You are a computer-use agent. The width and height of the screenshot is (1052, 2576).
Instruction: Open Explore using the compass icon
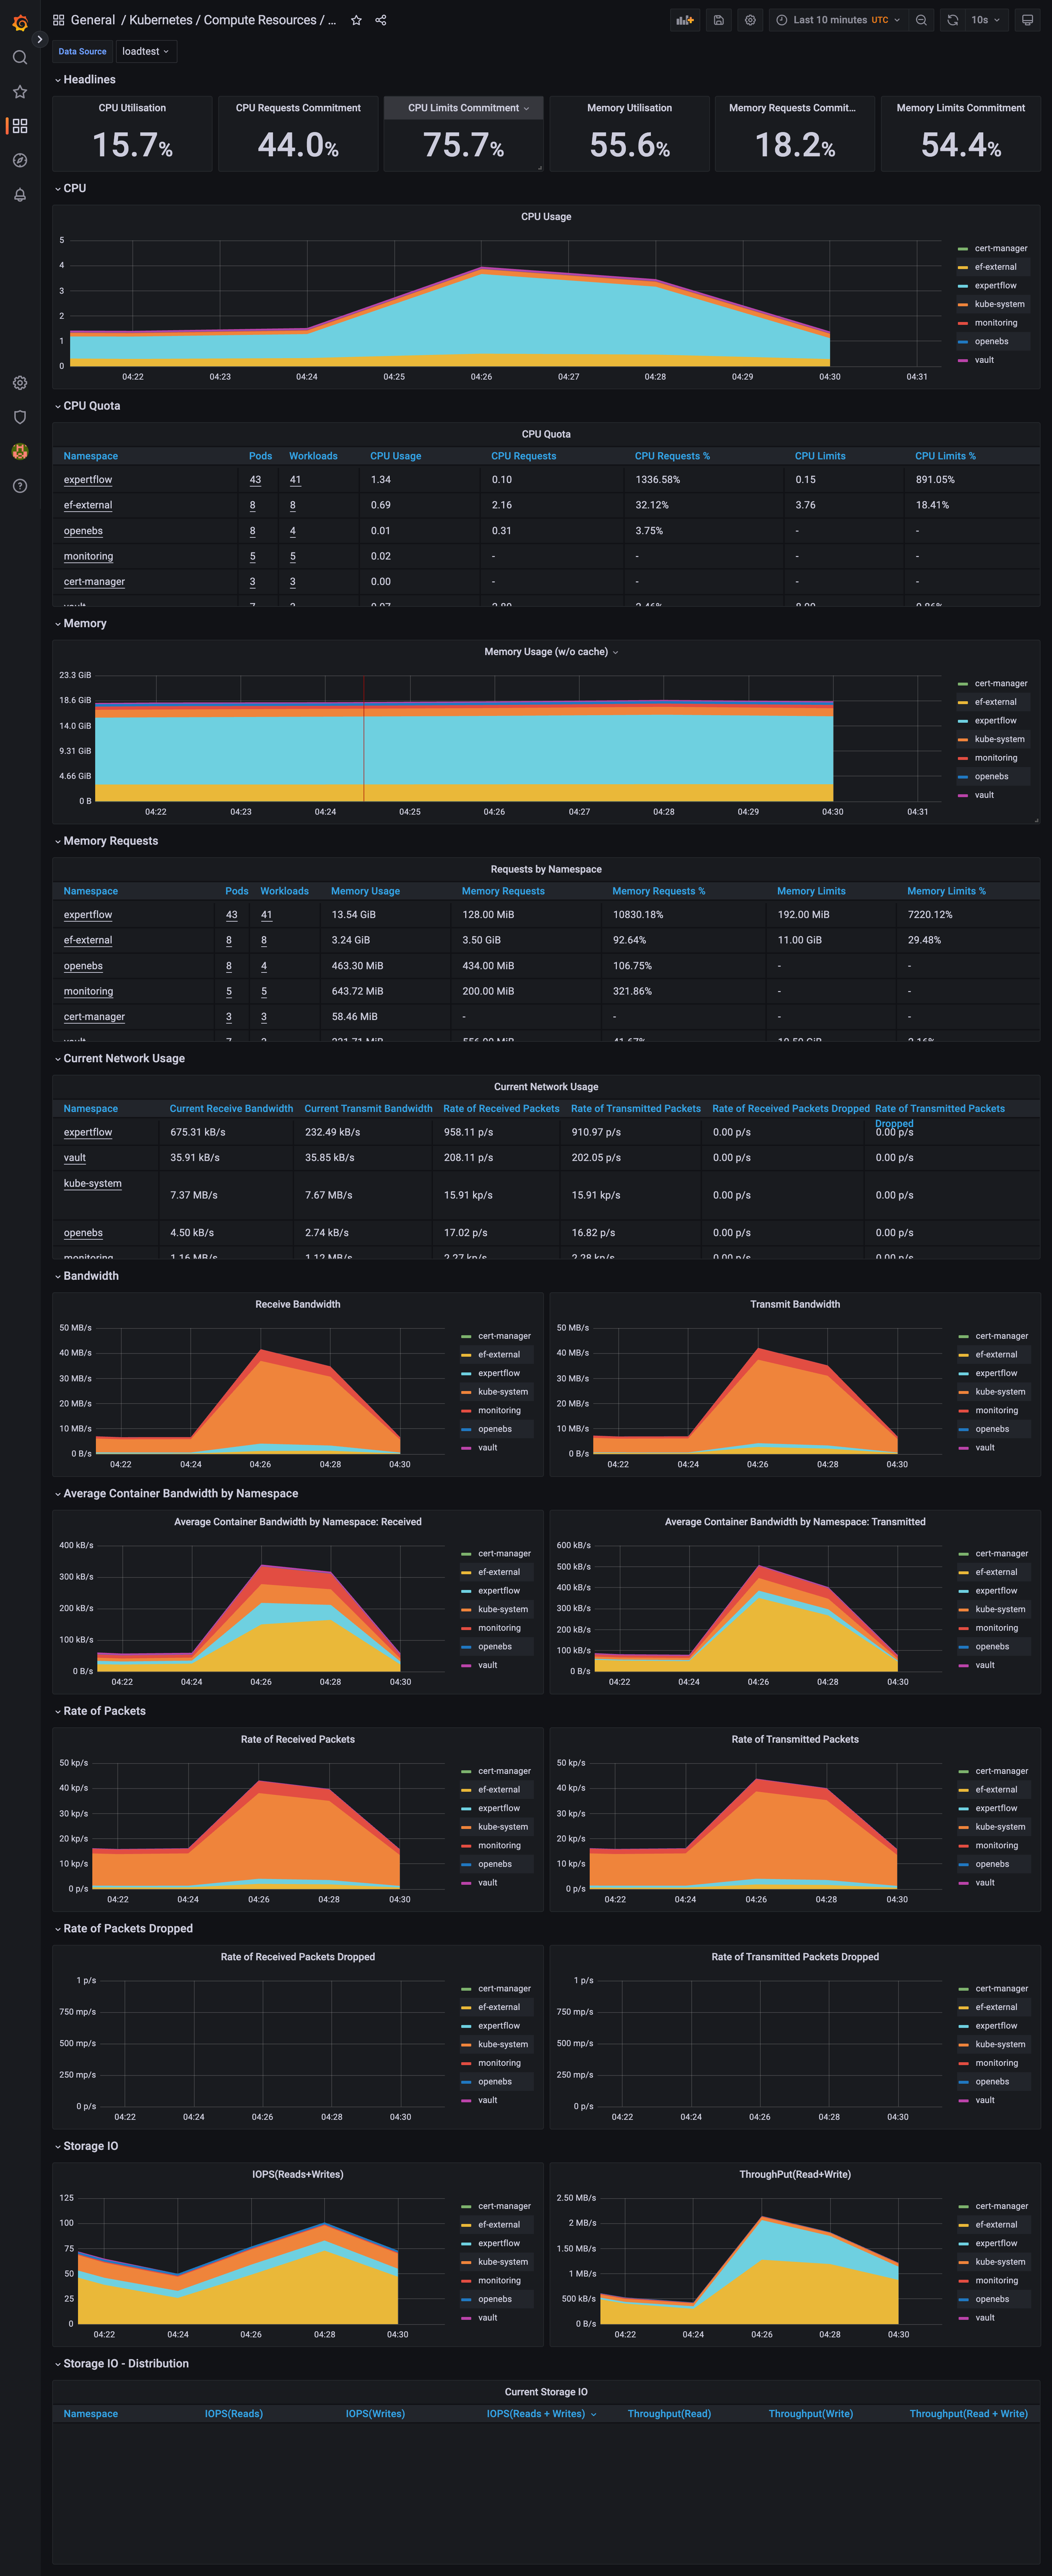coord(20,160)
